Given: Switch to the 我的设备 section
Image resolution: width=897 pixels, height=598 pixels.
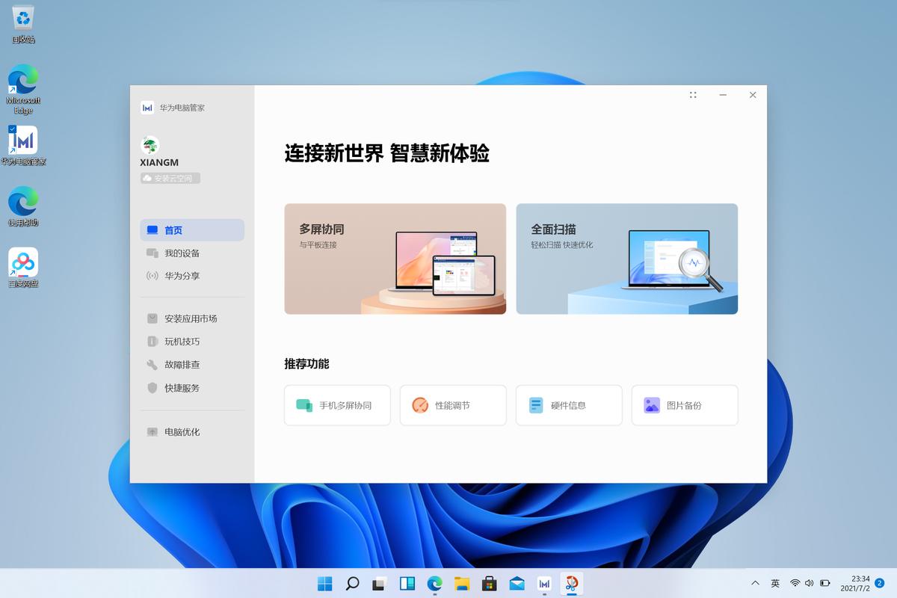Looking at the screenshot, I should [182, 253].
